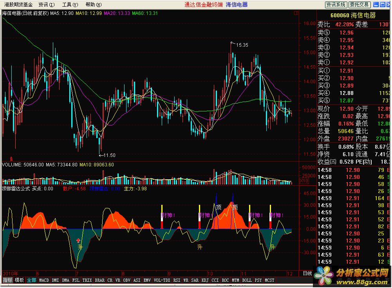Click the 主力: -3.98 value
This screenshot has height=288, width=392.
(135, 189)
